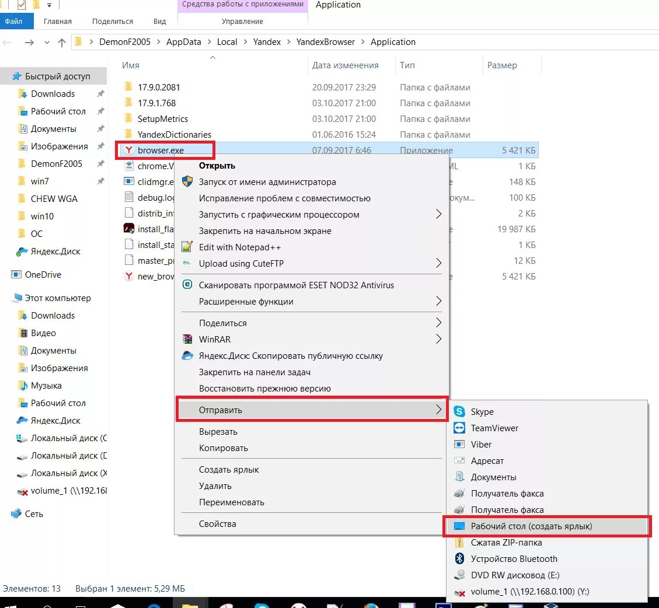
Task: Select 'Запуск от имени администратора'
Action: click(x=267, y=182)
